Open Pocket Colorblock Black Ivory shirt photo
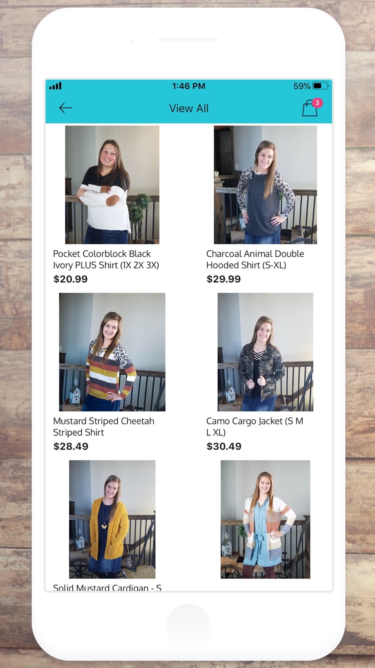This screenshot has height=668, width=375. [x=112, y=185]
